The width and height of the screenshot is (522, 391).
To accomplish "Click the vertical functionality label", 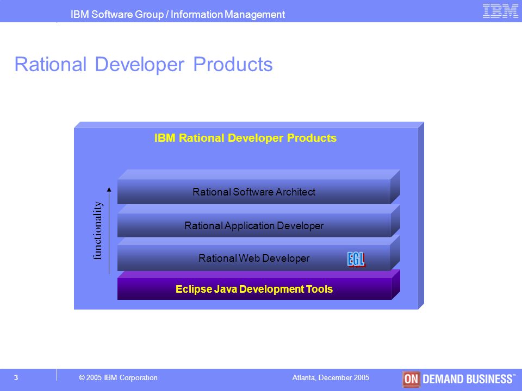I will tap(97, 230).
